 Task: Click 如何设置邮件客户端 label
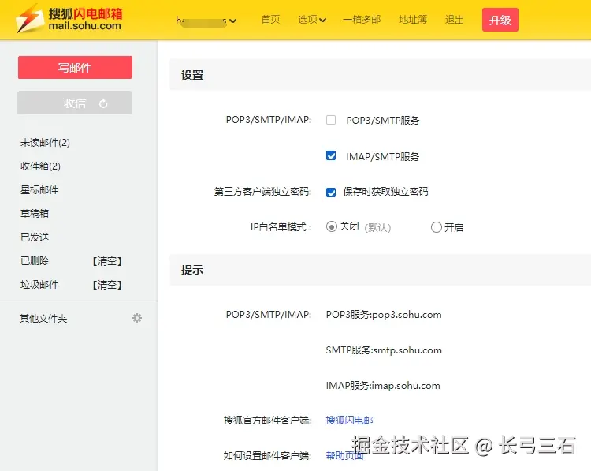pos(267,456)
